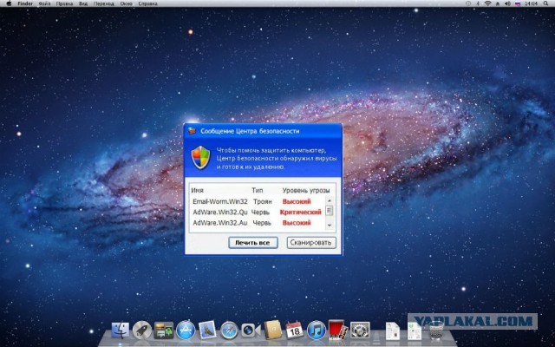Open the Справка menu
This screenshot has width=555, height=347.
pos(148,3)
